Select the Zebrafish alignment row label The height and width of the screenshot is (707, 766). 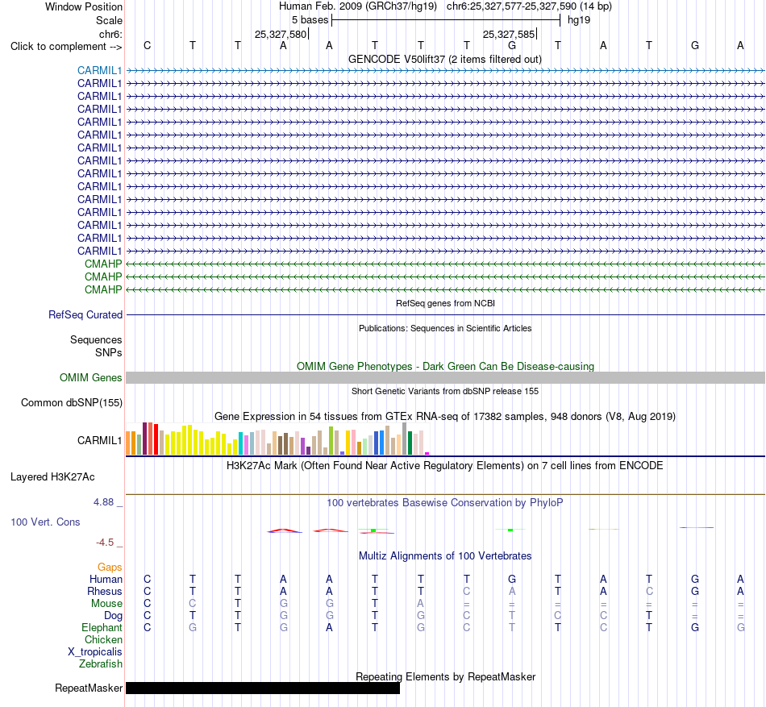(101, 664)
